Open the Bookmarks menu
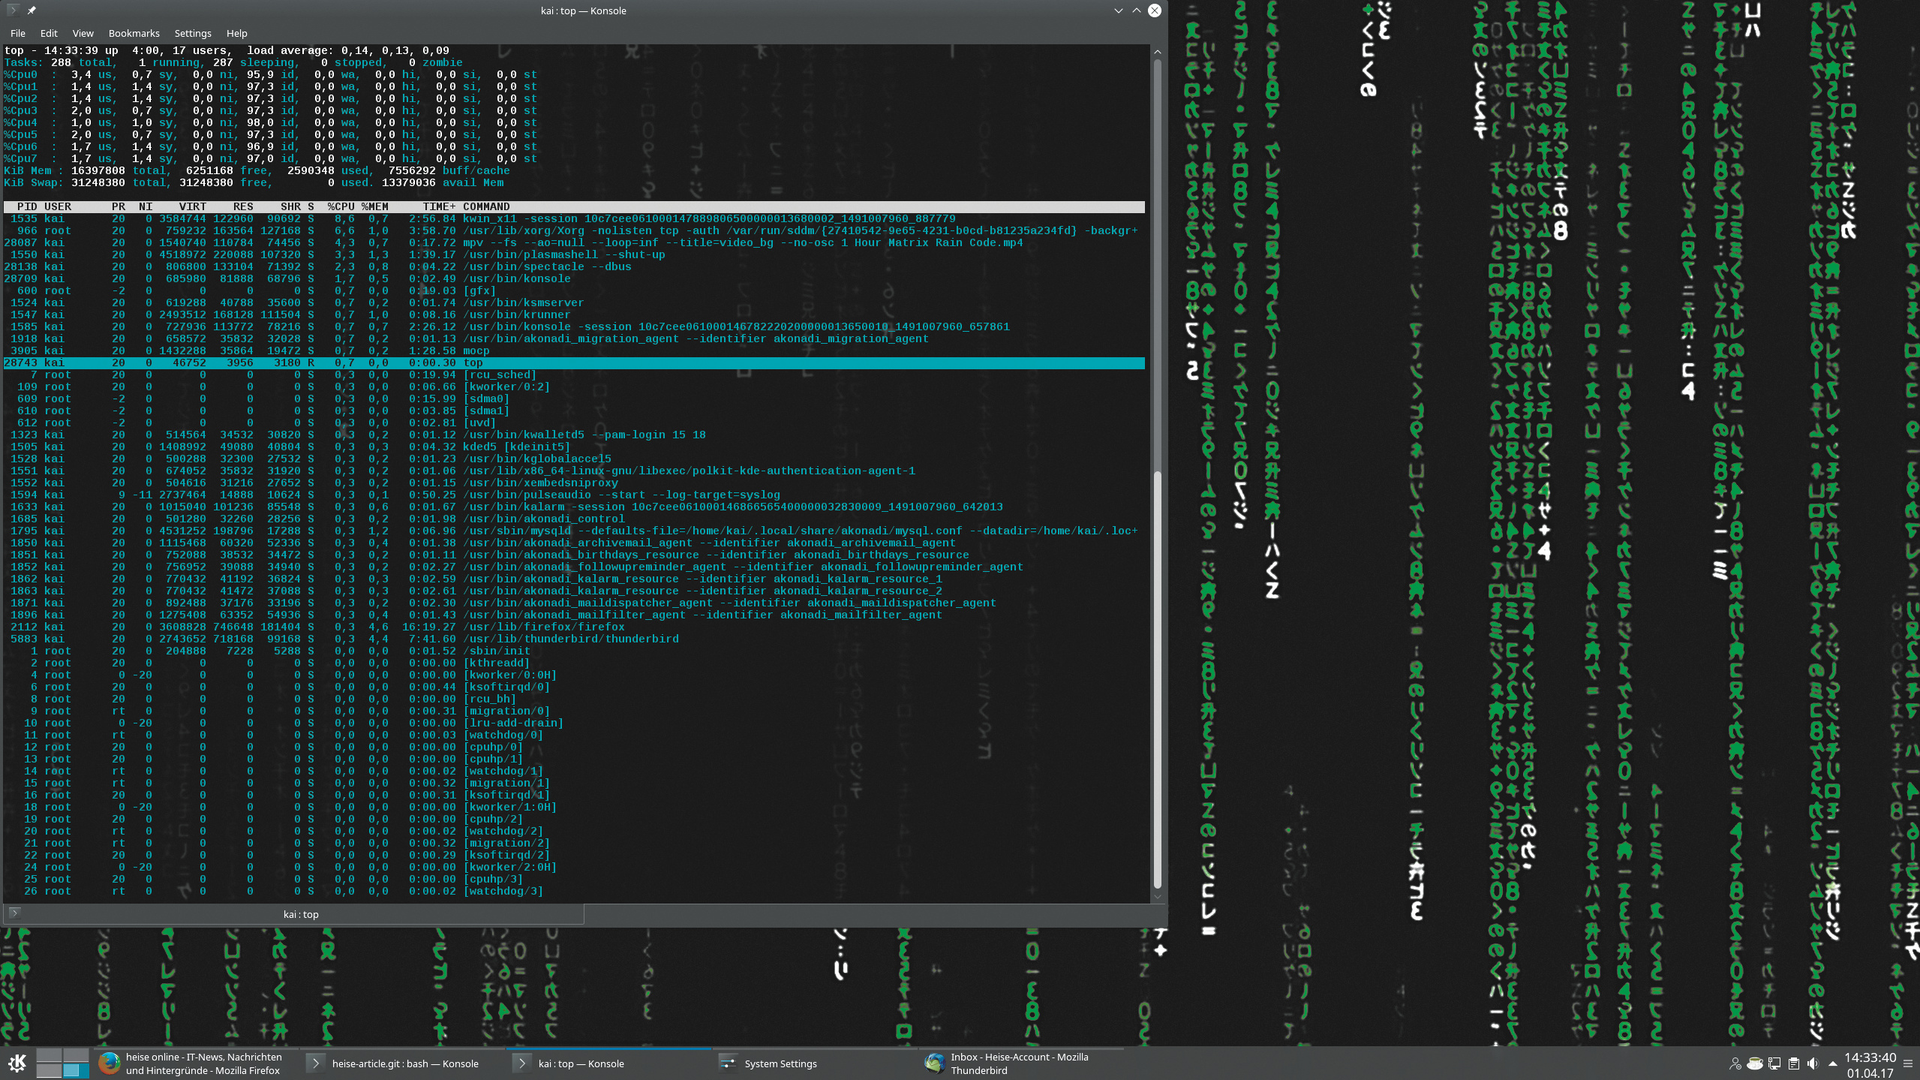This screenshot has height=1080, width=1920. tap(134, 33)
